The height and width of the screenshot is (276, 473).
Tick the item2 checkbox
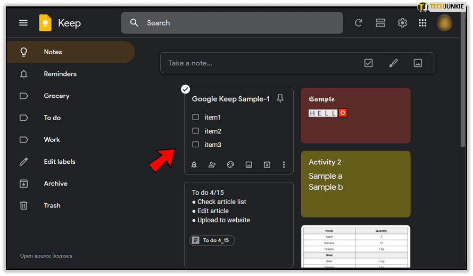pos(195,131)
